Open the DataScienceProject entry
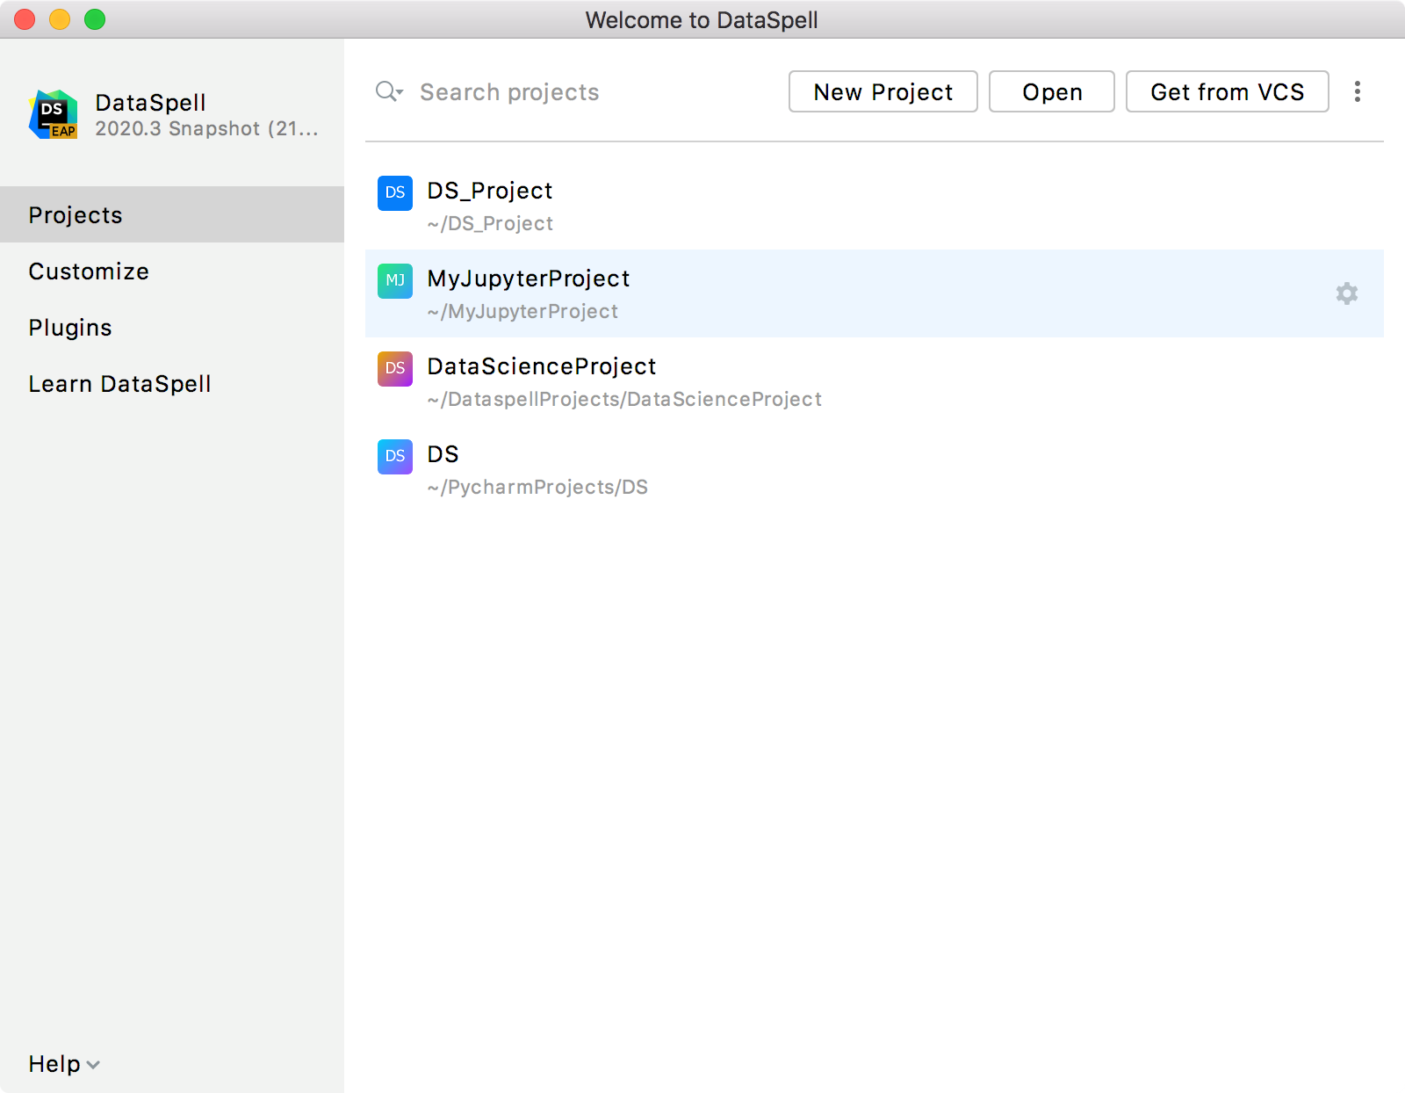 click(x=542, y=366)
